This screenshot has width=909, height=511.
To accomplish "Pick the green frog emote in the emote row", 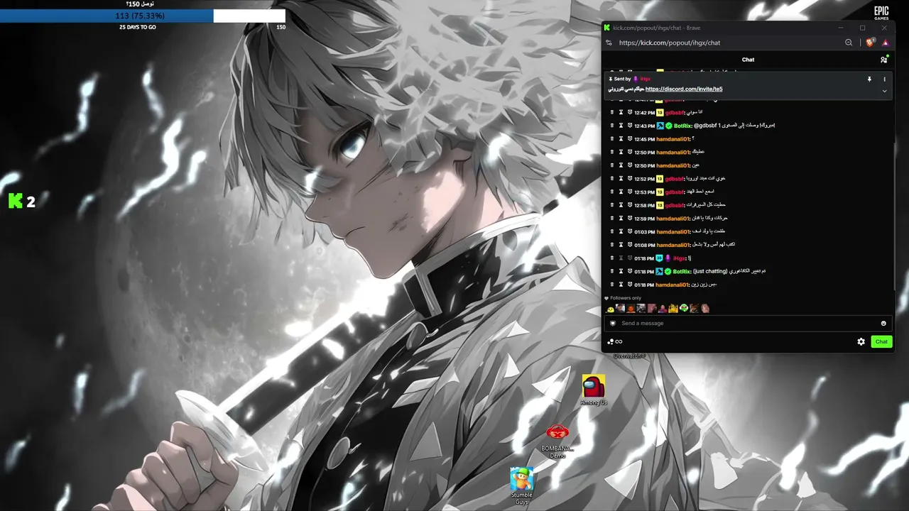I will (x=684, y=309).
